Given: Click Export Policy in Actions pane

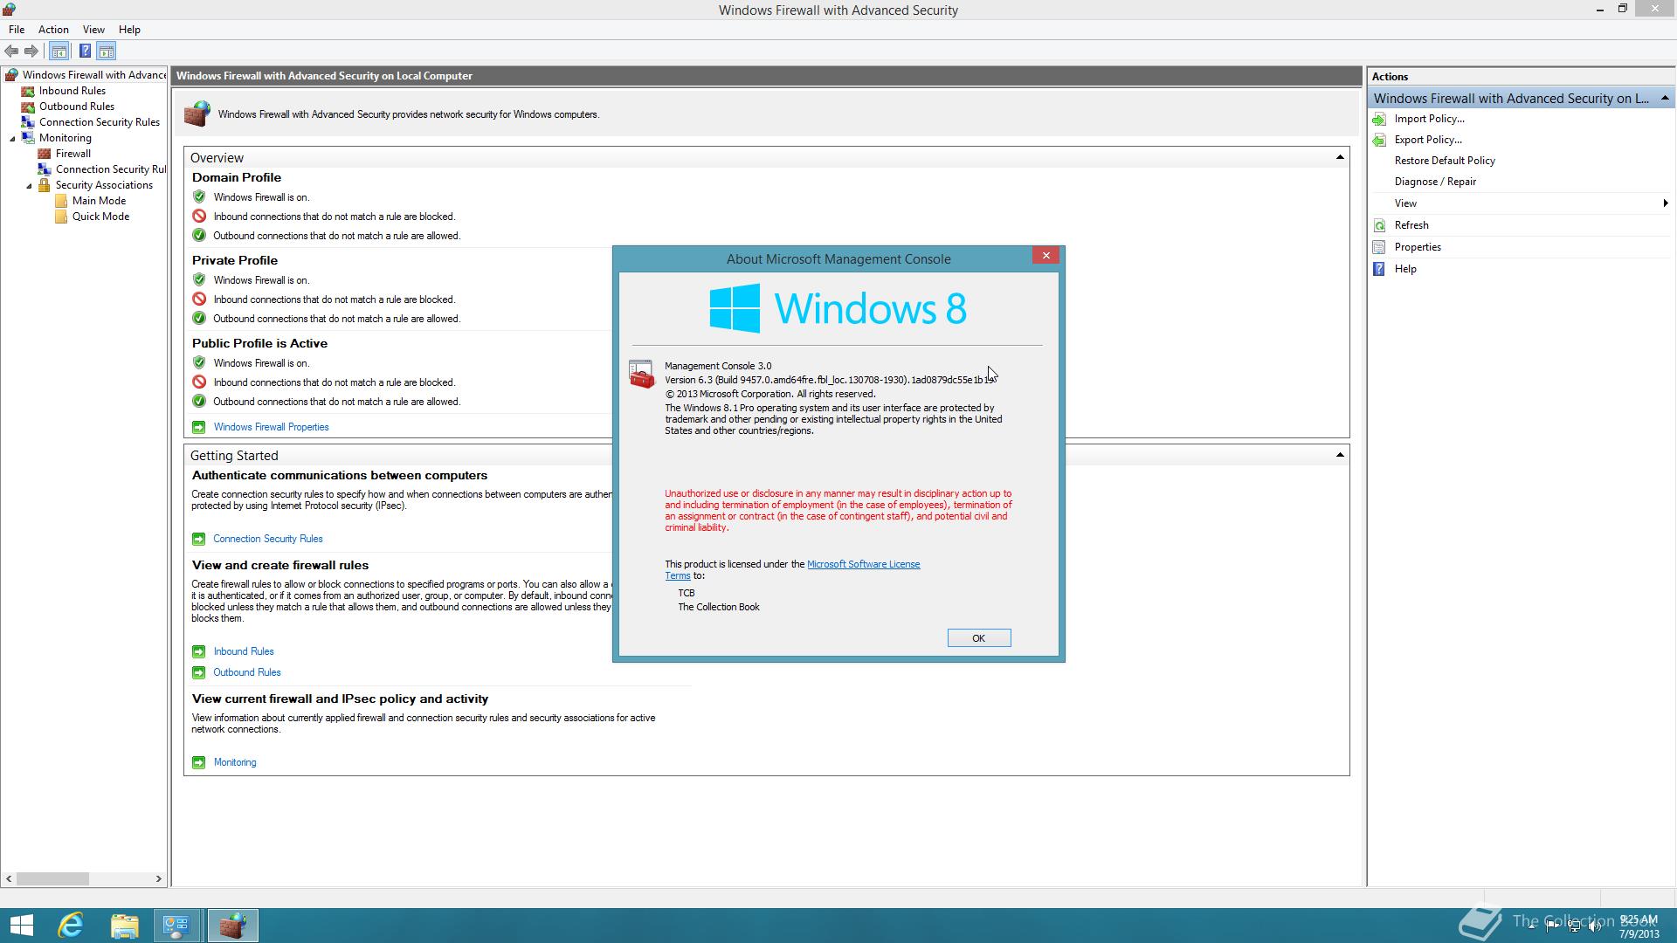Looking at the screenshot, I should (x=1428, y=140).
